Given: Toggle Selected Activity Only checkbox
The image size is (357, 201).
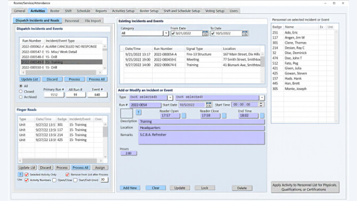Looking at the screenshot, I should 27,174.
